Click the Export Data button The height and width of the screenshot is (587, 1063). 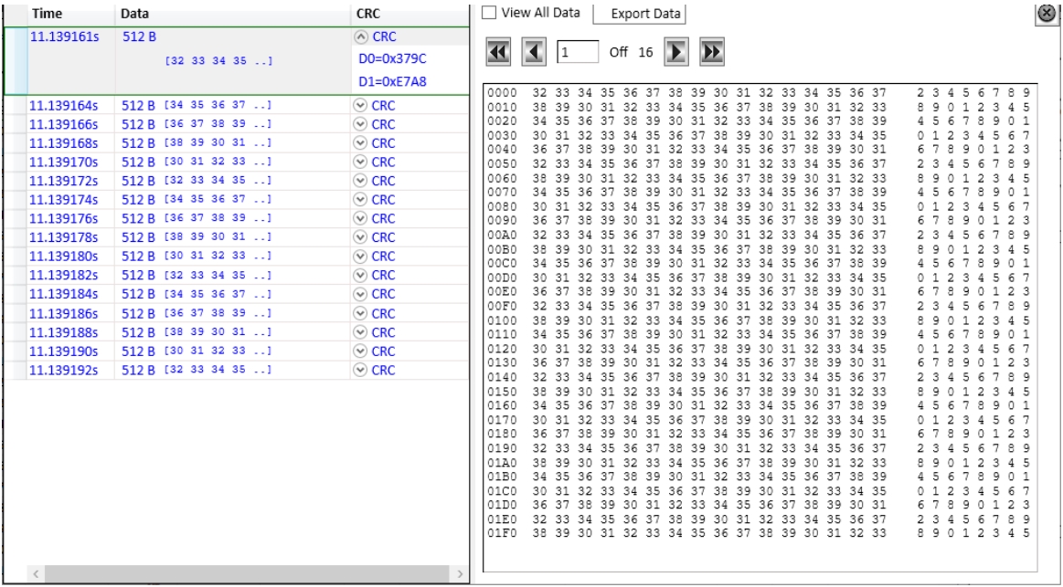coord(639,15)
